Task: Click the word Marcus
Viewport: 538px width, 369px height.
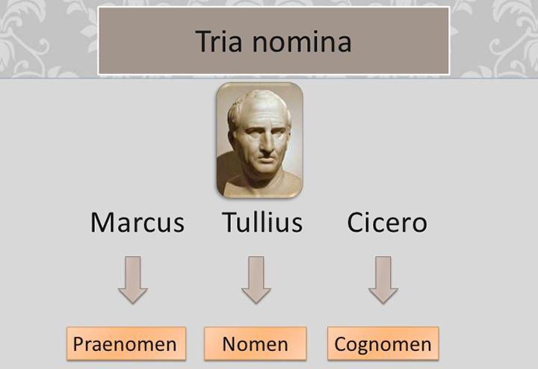Action: 137,222
